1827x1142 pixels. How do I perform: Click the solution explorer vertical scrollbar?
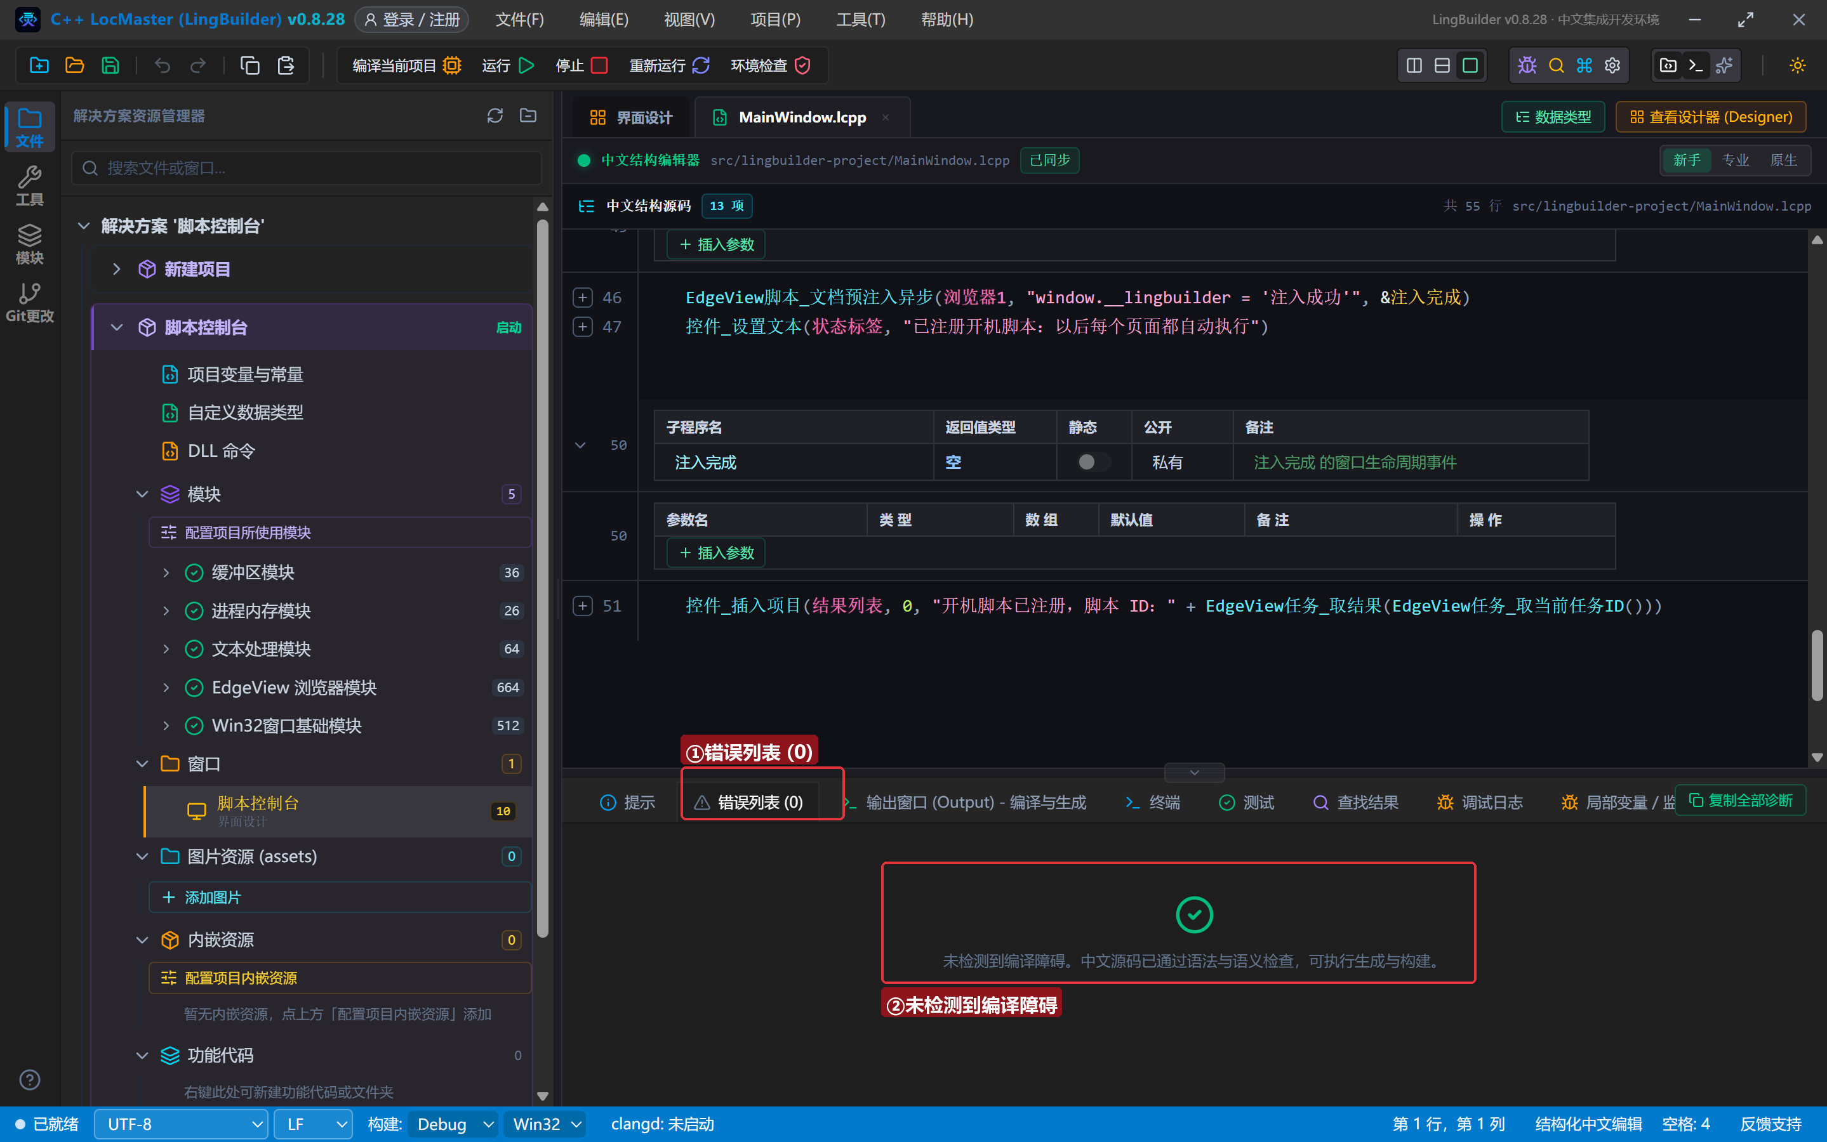point(541,579)
